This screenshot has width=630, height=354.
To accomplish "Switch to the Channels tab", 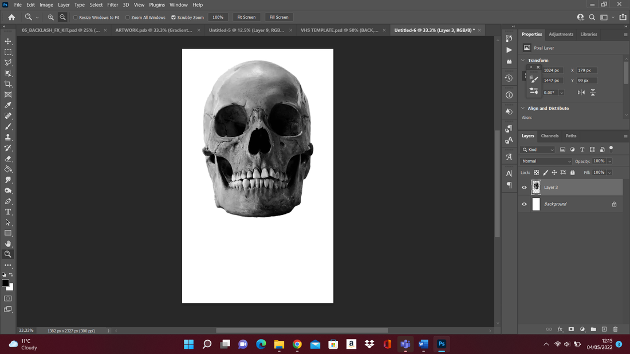I will click(x=550, y=136).
